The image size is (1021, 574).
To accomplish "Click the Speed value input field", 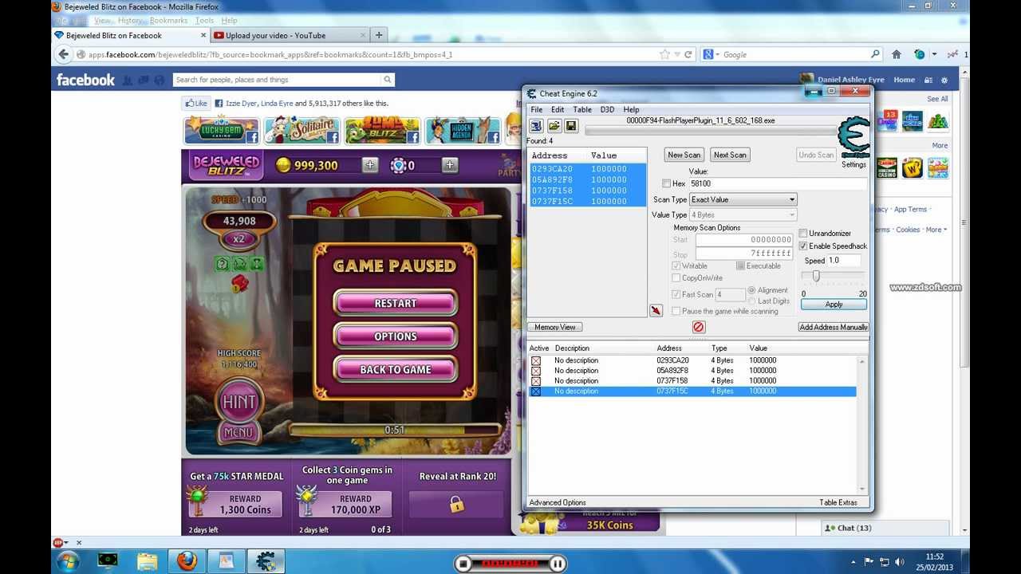I will click(x=845, y=260).
